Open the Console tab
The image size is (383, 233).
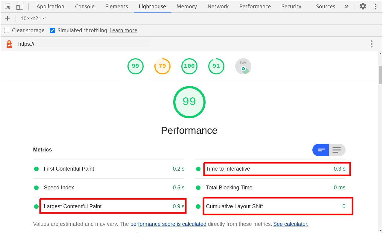(85, 6)
